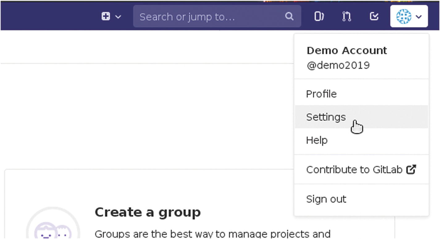Select Profile from the user menu
Image resolution: width=440 pixels, height=239 pixels.
coord(321,94)
